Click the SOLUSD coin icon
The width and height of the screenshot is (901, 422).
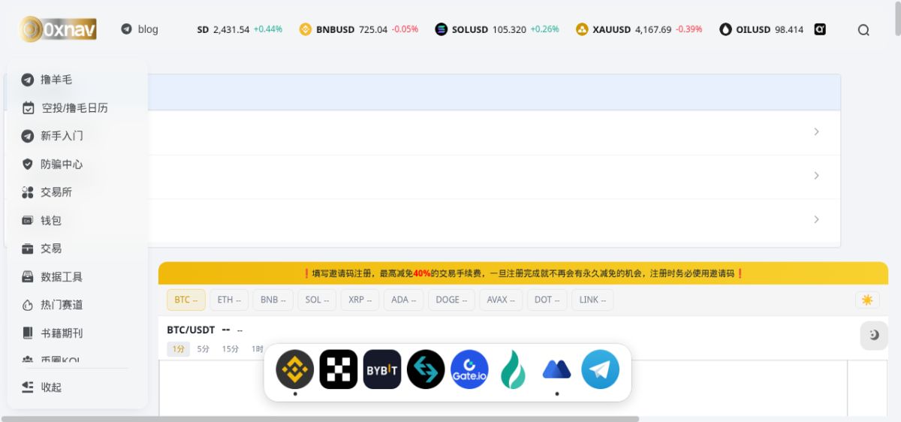pyautogui.click(x=441, y=29)
